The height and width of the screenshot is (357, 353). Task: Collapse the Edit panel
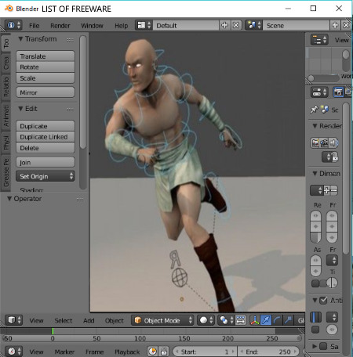[20, 109]
